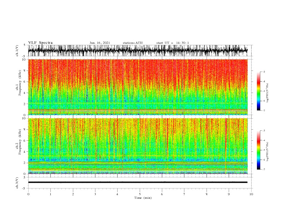Click time axis tick label "9"
Viewport: 283px width, 218px height.
[229, 194]
